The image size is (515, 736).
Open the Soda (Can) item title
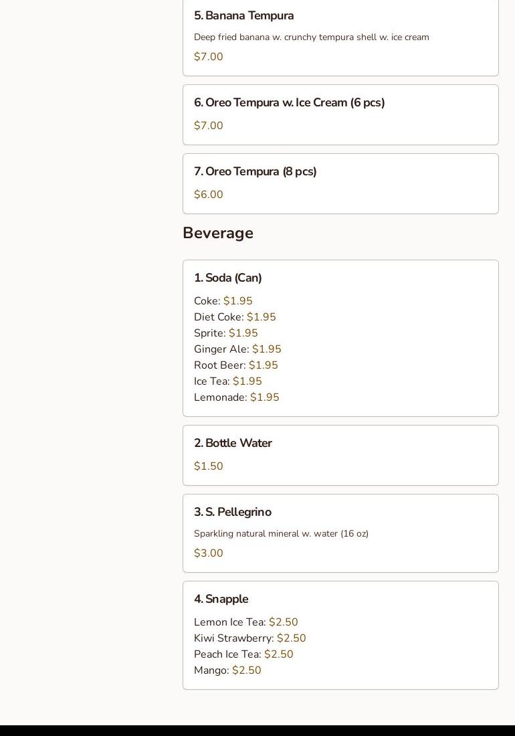coord(227,278)
